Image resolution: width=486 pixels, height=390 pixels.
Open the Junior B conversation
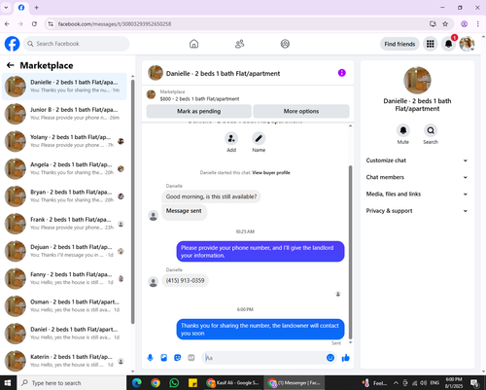pos(64,114)
